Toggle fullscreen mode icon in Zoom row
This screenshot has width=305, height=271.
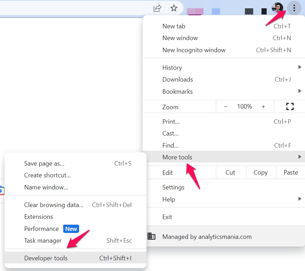click(289, 106)
